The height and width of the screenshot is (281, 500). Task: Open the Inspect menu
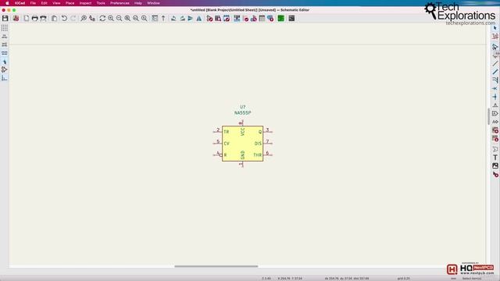point(85,3)
